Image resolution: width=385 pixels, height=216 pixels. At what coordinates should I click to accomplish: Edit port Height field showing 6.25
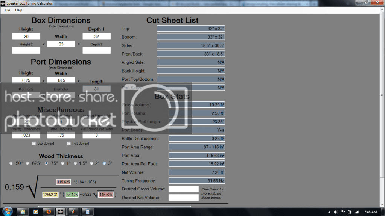(x=26, y=80)
